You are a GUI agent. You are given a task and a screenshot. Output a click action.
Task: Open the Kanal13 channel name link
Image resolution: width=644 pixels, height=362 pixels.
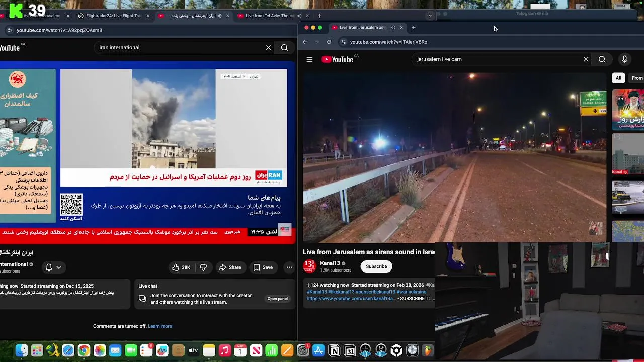tap(330, 263)
